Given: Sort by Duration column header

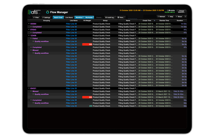Looking at the screenshot, I should pos(180,21).
